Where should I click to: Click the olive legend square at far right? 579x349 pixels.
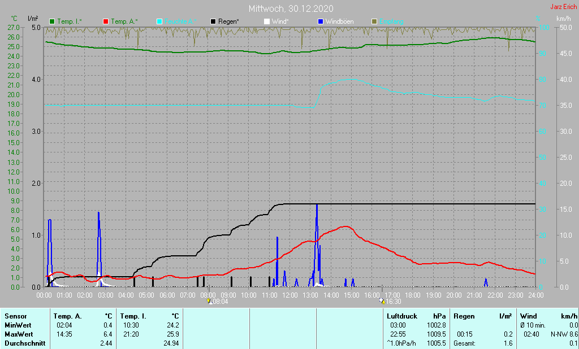point(374,21)
